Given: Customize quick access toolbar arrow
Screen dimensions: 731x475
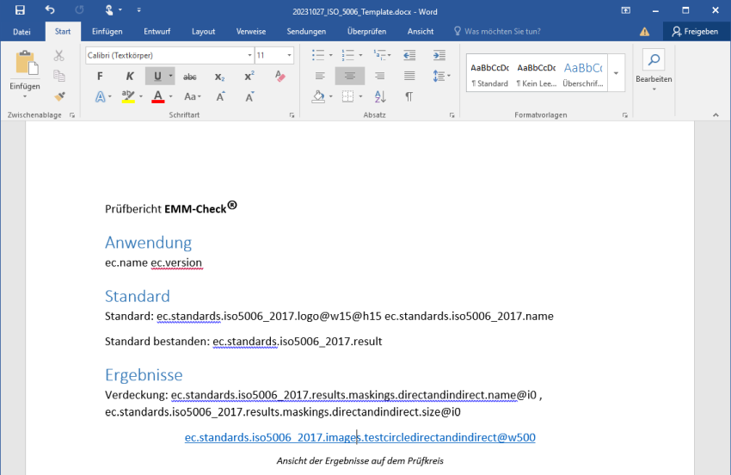Looking at the screenshot, I should point(139,9).
